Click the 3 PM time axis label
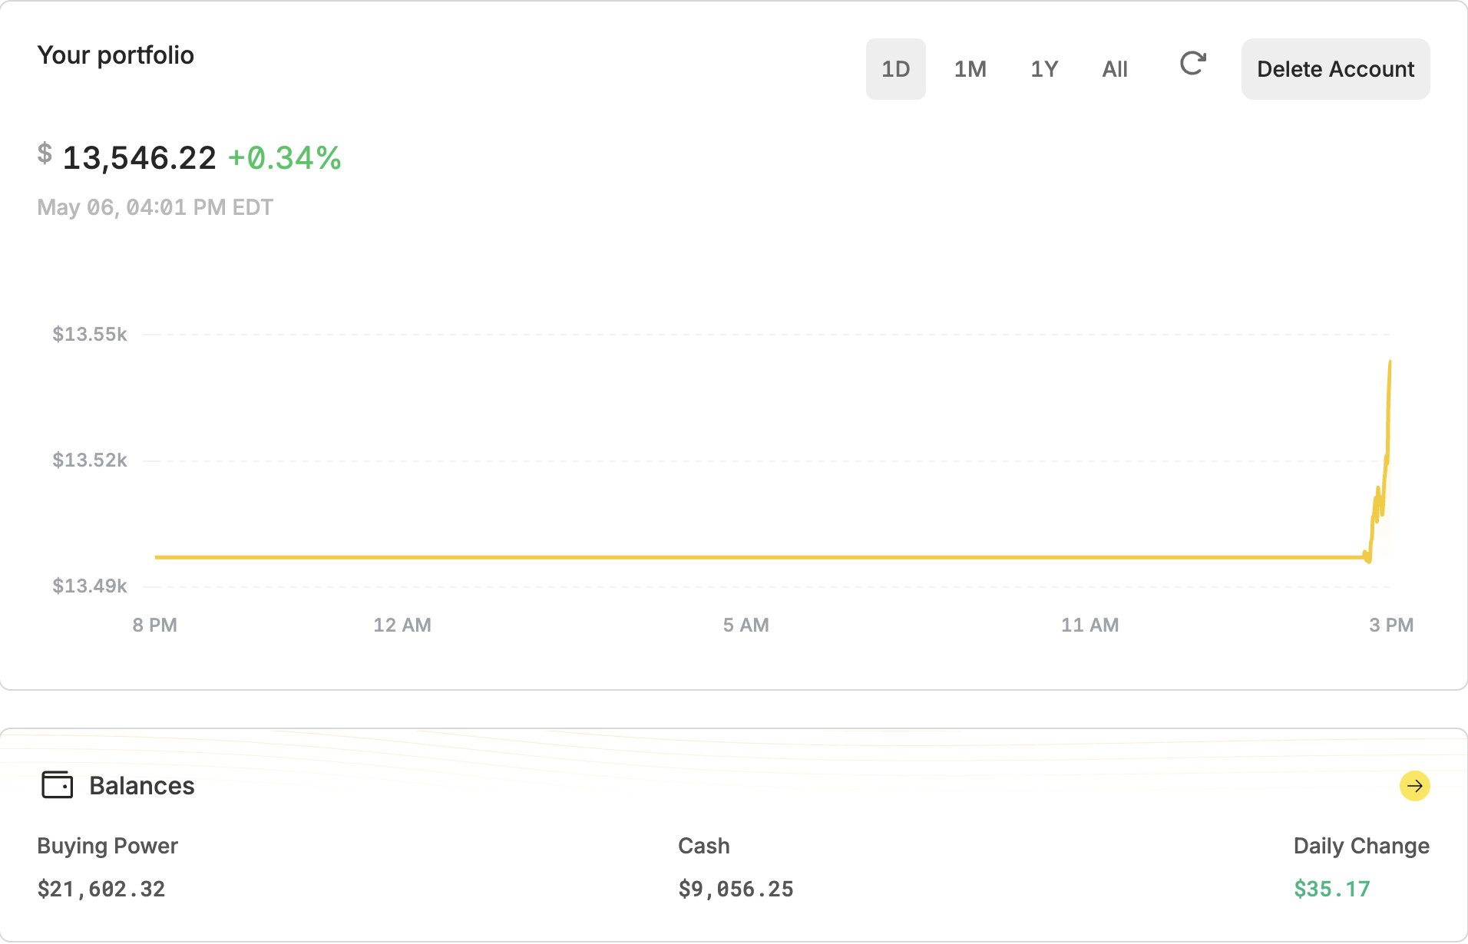Viewport: 1468px width, 944px height. click(x=1391, y=625)
